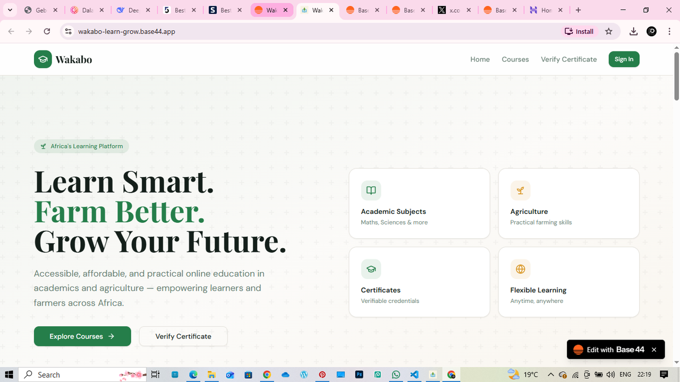Click the Wakabo brand name text

[74, 59]
